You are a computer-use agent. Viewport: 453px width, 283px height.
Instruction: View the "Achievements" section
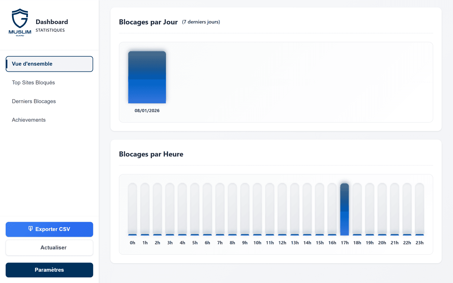[29, 120]
